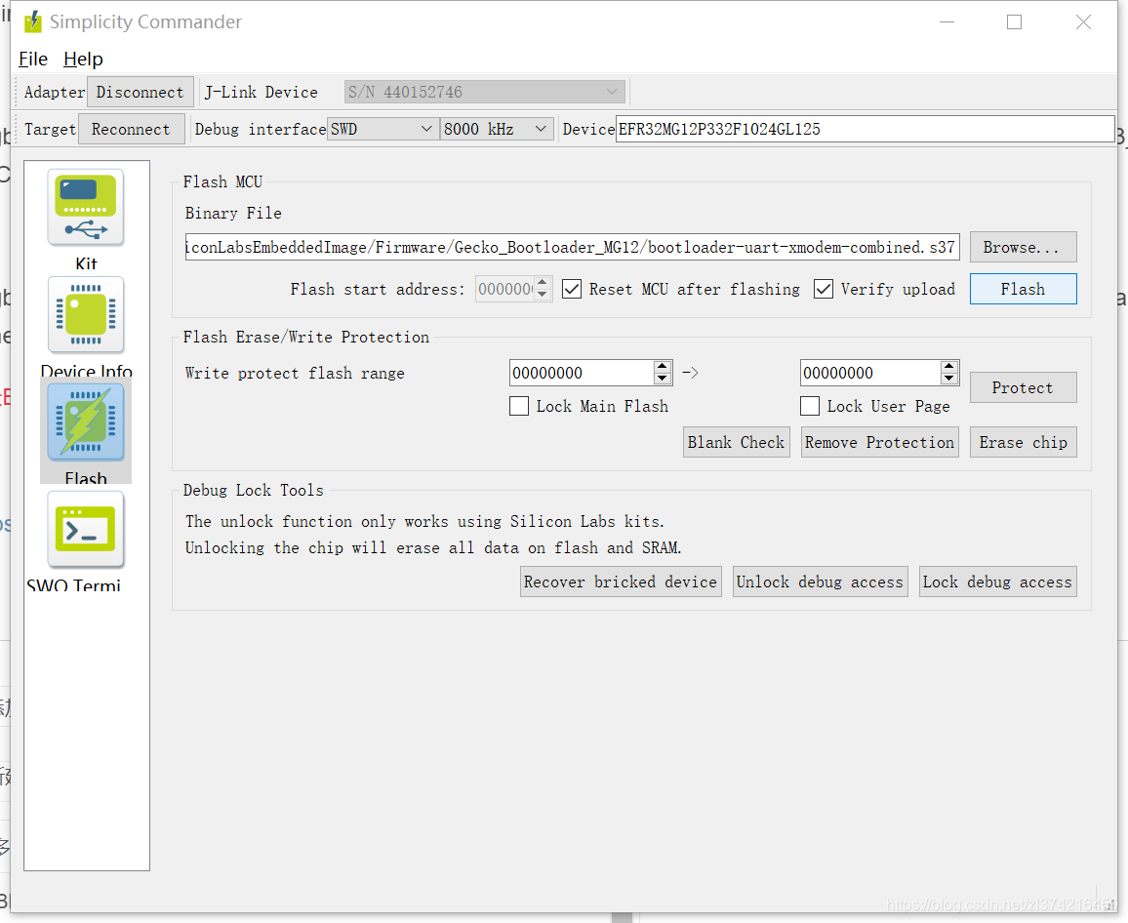The image size is (1128, 923).
Task: Click the Device name field
Action: [x=866, y=130]
